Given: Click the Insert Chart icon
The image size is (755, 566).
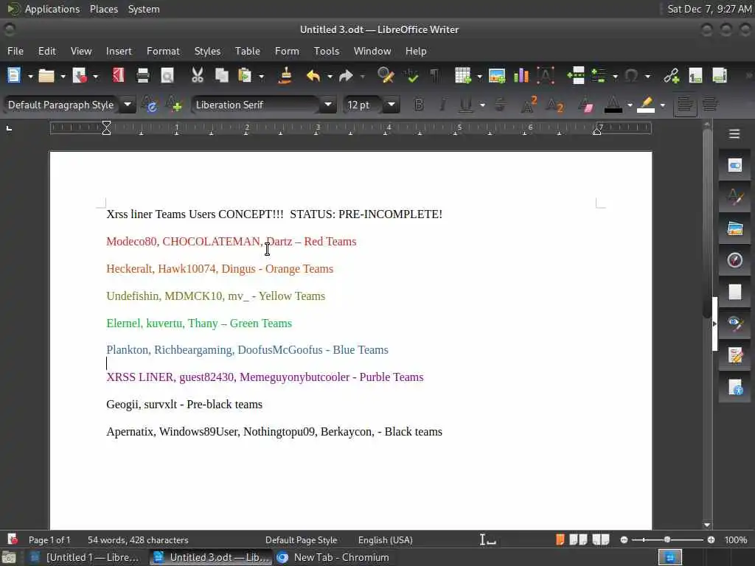Looking at the screenshot, I should tap(521, 76).
